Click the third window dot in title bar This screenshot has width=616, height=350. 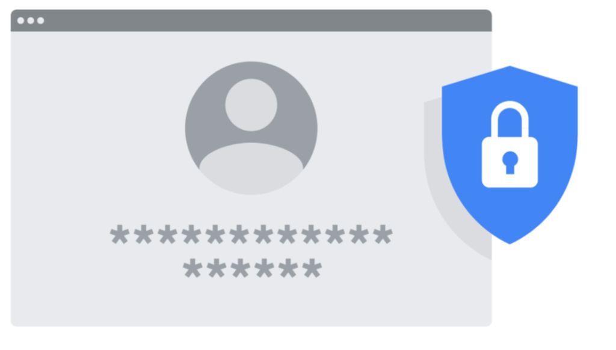[40, 20]
